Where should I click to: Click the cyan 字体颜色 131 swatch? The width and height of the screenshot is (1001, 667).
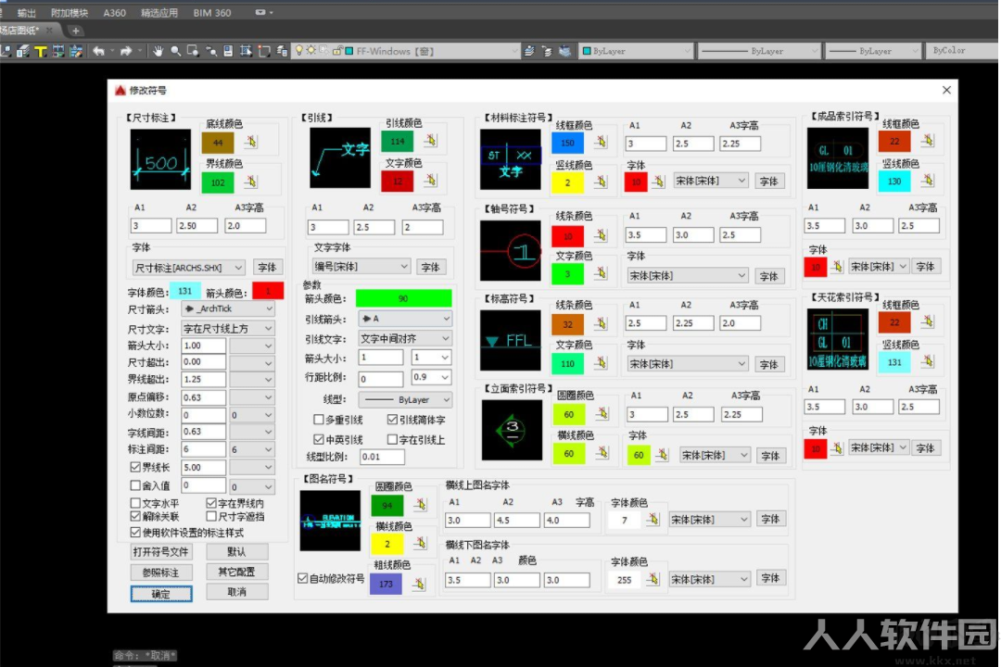coord(185,291)
